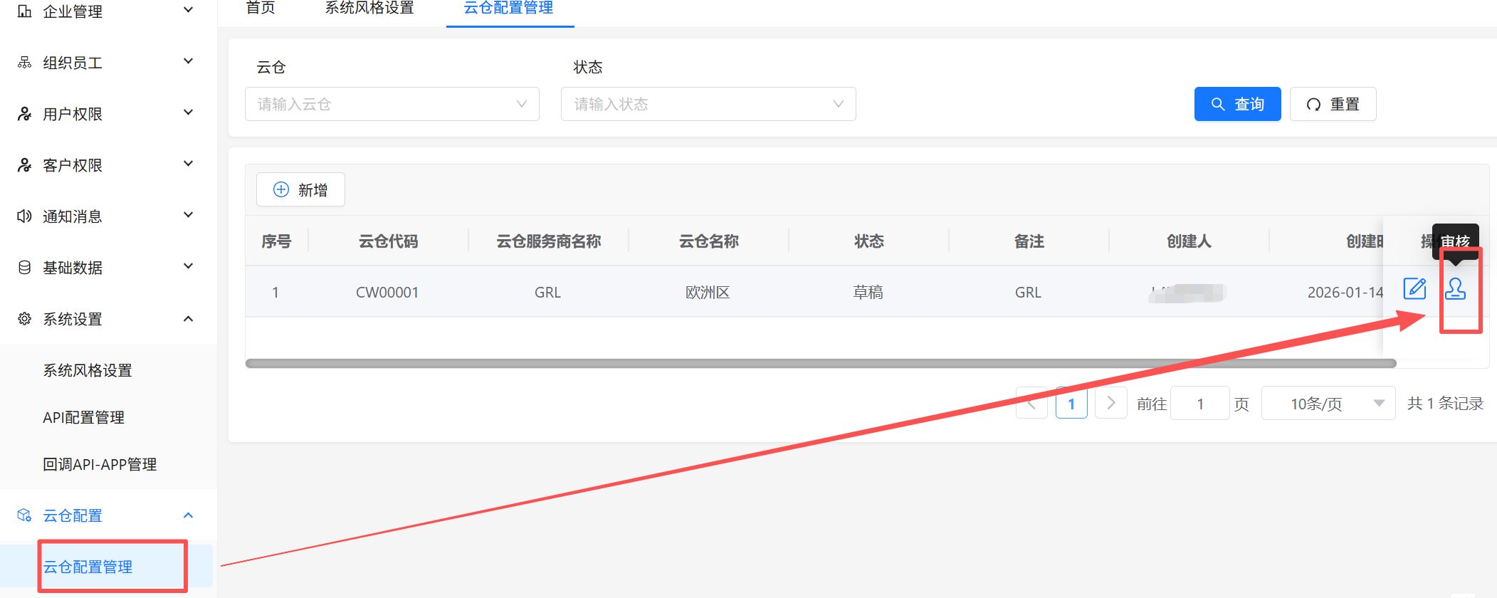Click the 重置 reset button
The image size is (1497, 598).
(x=1333, y=104)
